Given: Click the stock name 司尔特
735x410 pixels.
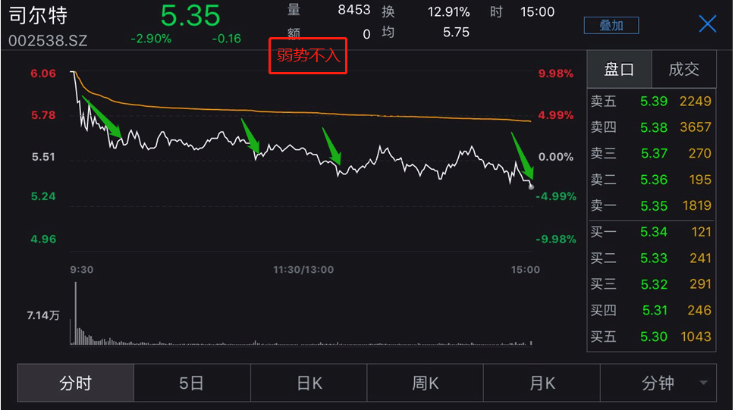Looking at the screenshot, I should pos(38,15).
